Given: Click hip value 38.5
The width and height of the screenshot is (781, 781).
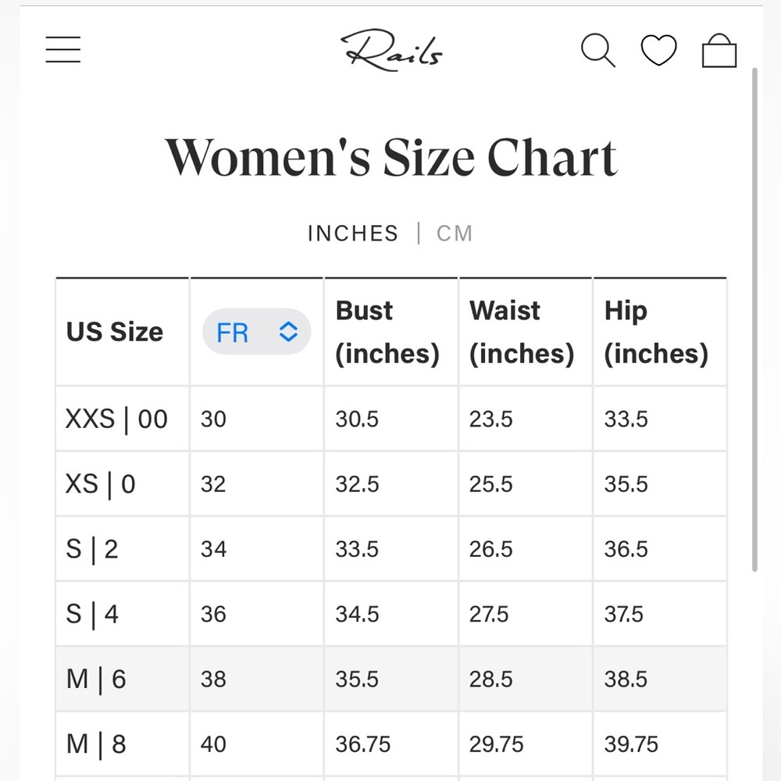Looking at the screenshot, I should pos(626,679).
